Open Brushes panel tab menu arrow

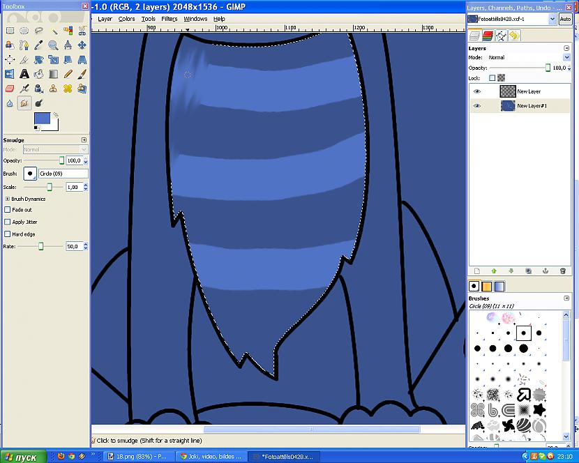(x=566, y=298)
